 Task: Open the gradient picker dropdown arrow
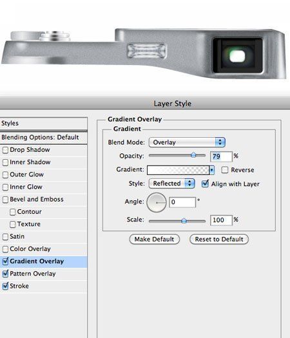pyautogui.click(x=211, y=170)
